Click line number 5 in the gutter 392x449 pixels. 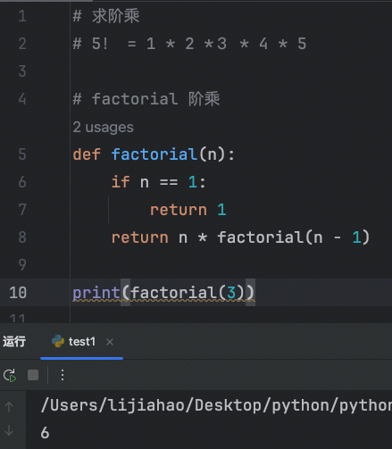(x=22, y=154)
